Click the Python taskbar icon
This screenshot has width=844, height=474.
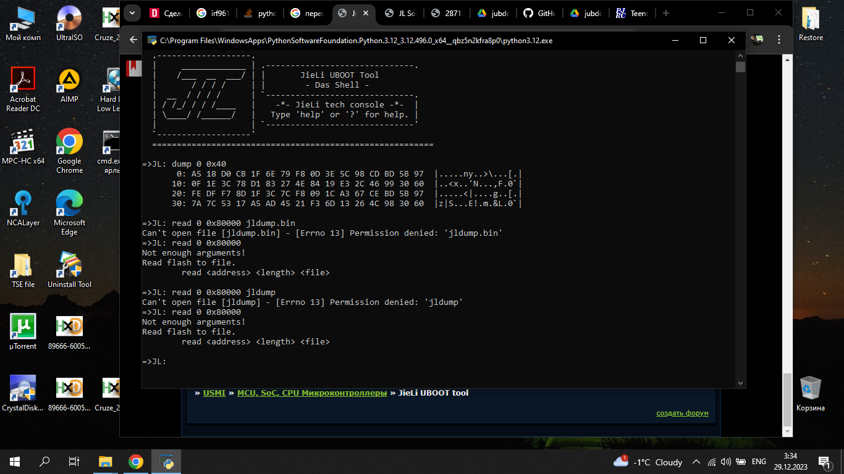click(x=166, y=462)
